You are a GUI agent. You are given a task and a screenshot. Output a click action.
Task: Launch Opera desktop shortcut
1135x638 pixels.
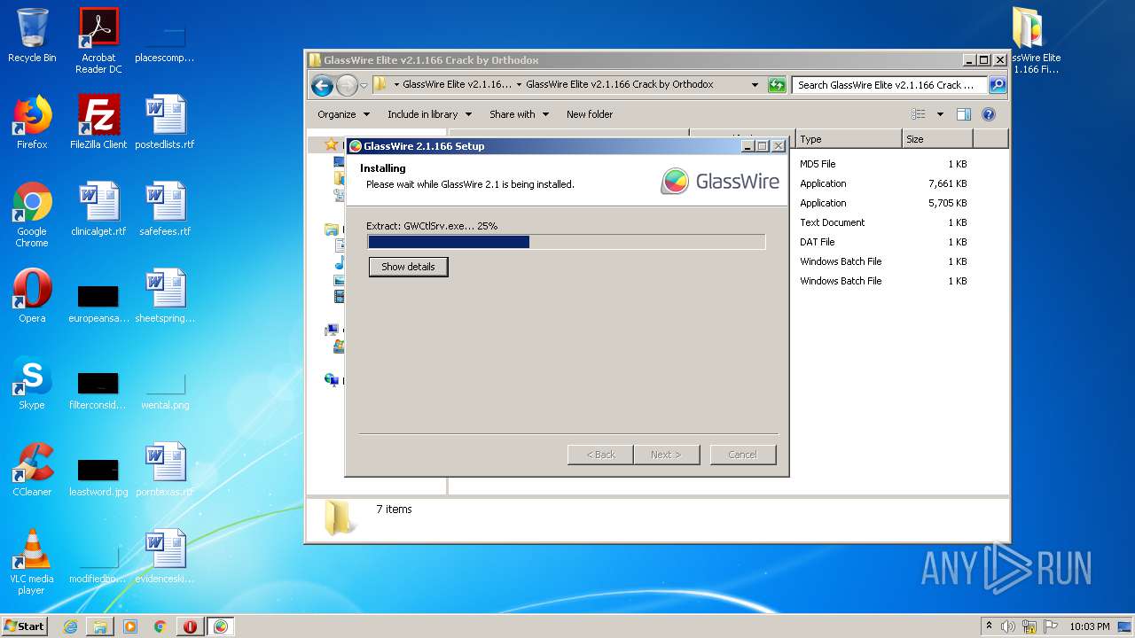pos(32,296)
